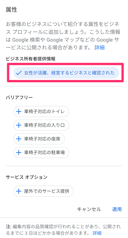Click the キャンセル button

[x=89, y=209]
